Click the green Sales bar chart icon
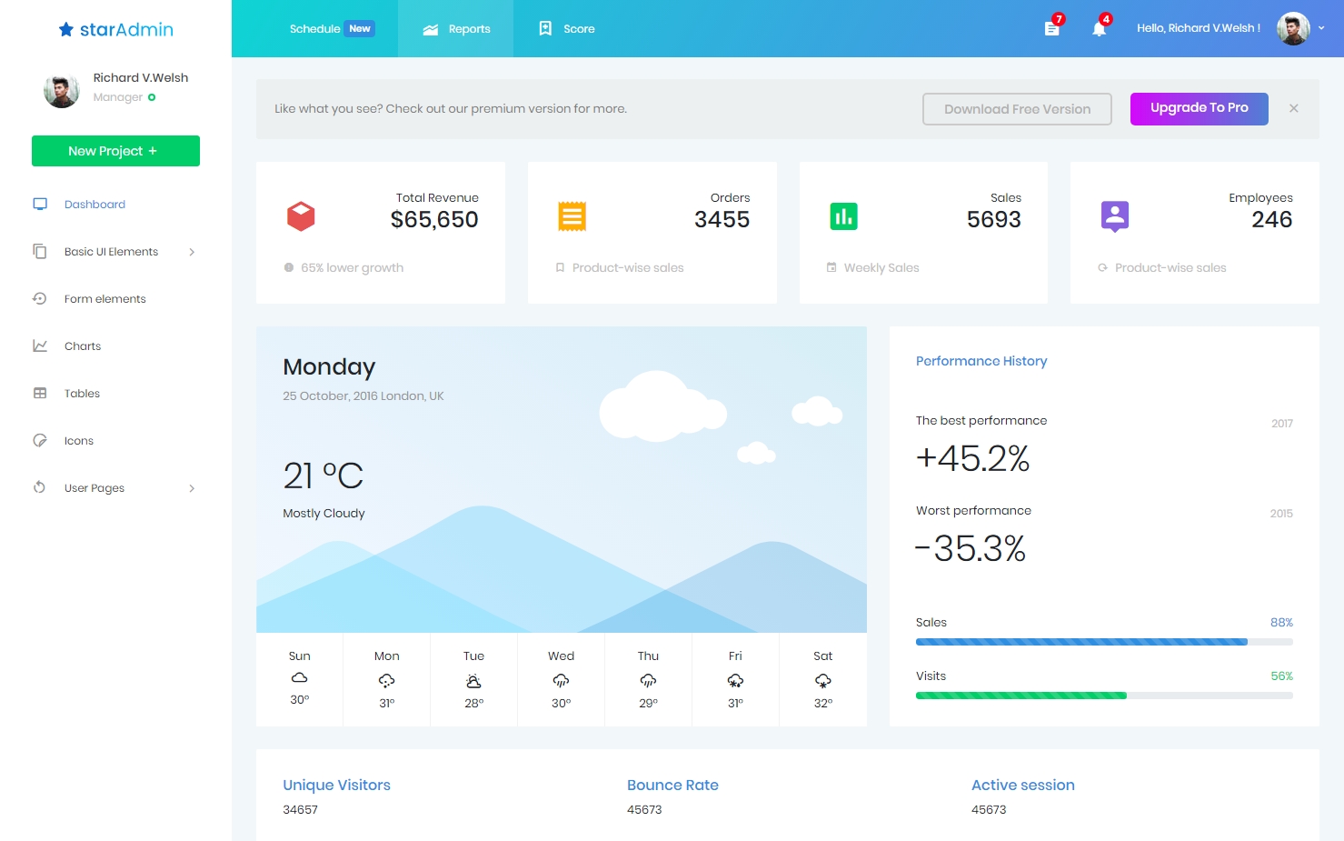Viewport: 1344px width, 841px height. [843, 216]
